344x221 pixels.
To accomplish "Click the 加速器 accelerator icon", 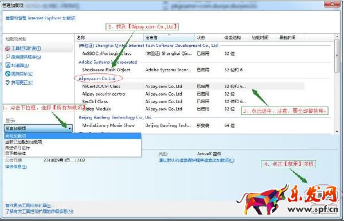I will coord(8,65).
